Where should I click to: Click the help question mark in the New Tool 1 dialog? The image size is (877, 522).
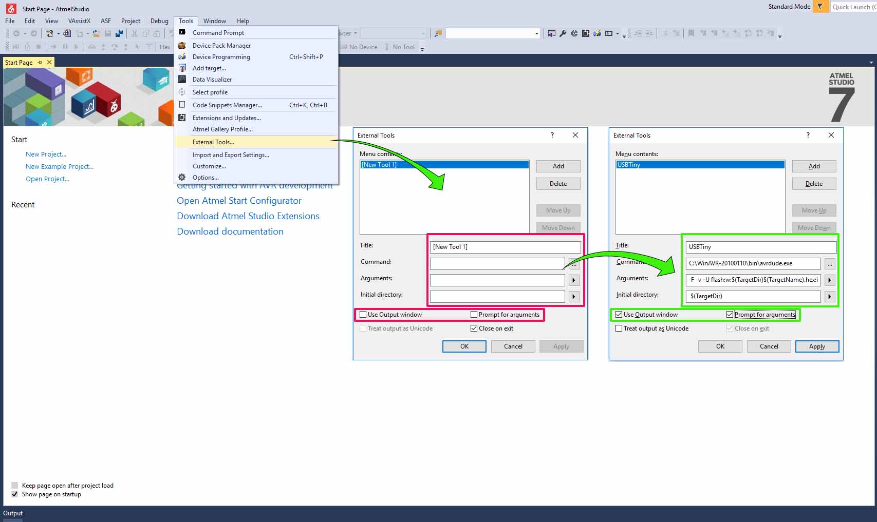[552, 135]
